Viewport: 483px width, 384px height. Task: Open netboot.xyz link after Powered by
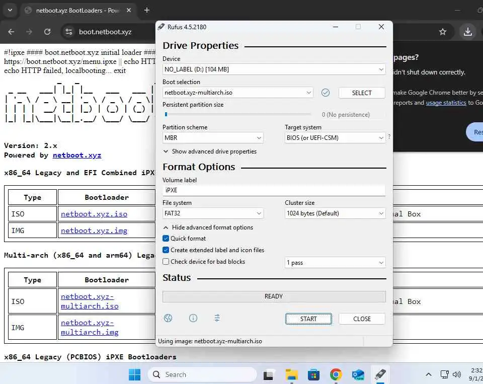tap(77, 155)
